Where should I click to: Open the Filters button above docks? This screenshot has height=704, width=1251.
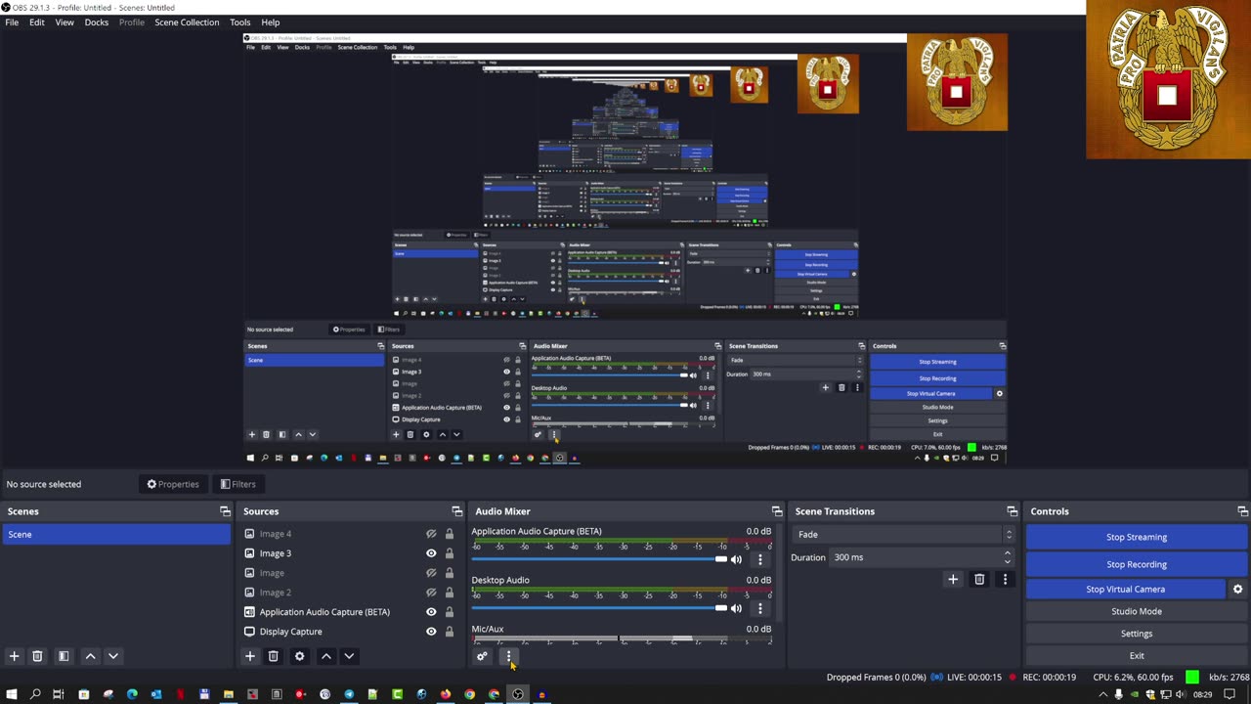coord(238,484)
